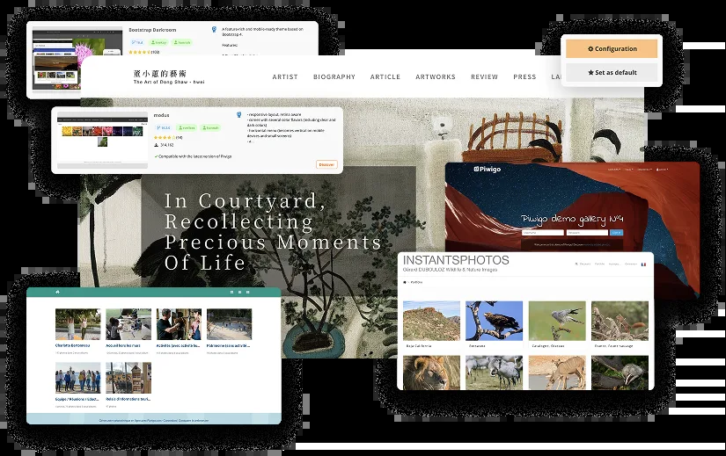This screenshot has height=456, width=726.
Task: Open the user account dropdown in Piwigo demo header
Action: [662, 170]
